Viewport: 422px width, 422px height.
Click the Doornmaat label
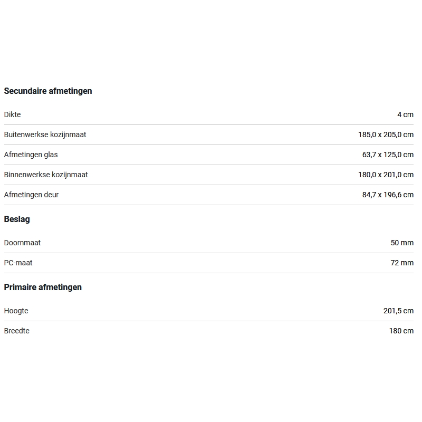tap(22, 243)
